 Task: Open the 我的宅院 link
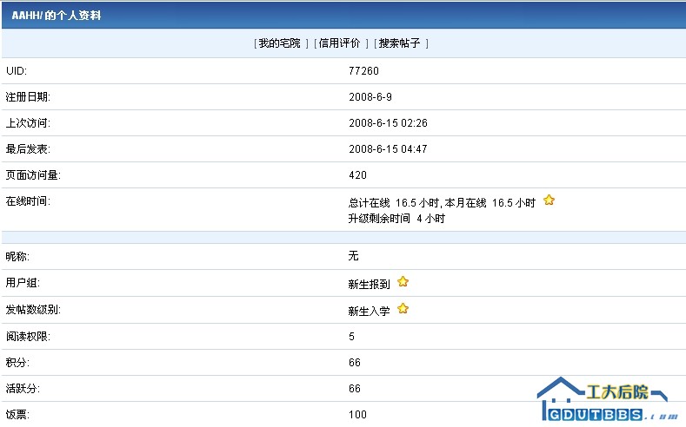[279, 43]
